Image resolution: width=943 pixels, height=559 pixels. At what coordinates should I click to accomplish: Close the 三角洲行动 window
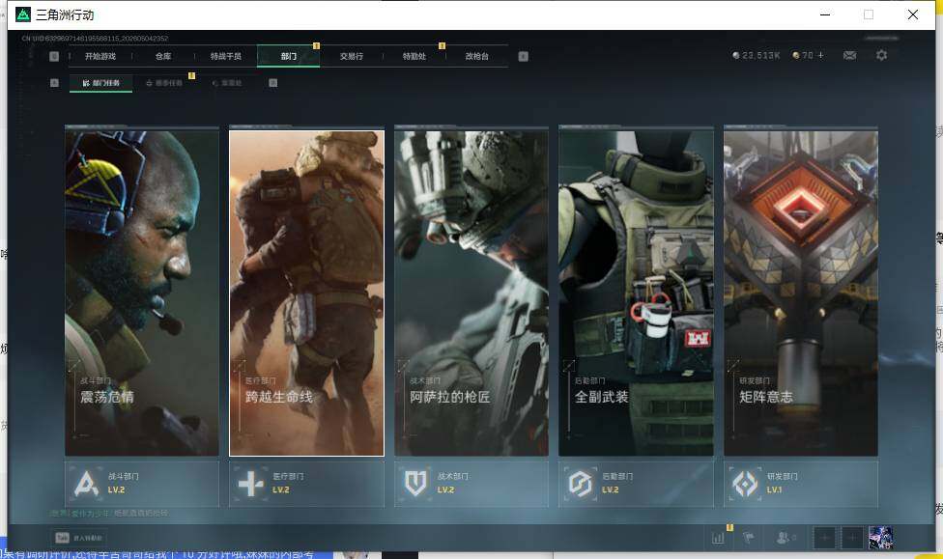pos(913,14)
